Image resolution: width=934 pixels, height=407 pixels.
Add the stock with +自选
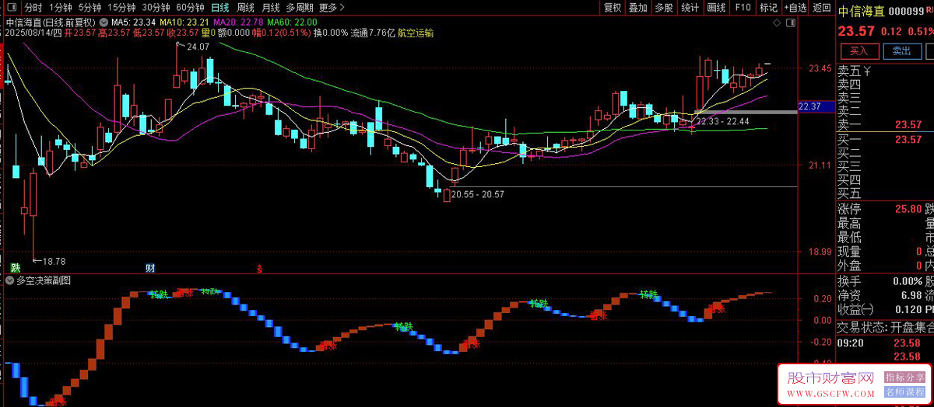click(x=795, y=7)
